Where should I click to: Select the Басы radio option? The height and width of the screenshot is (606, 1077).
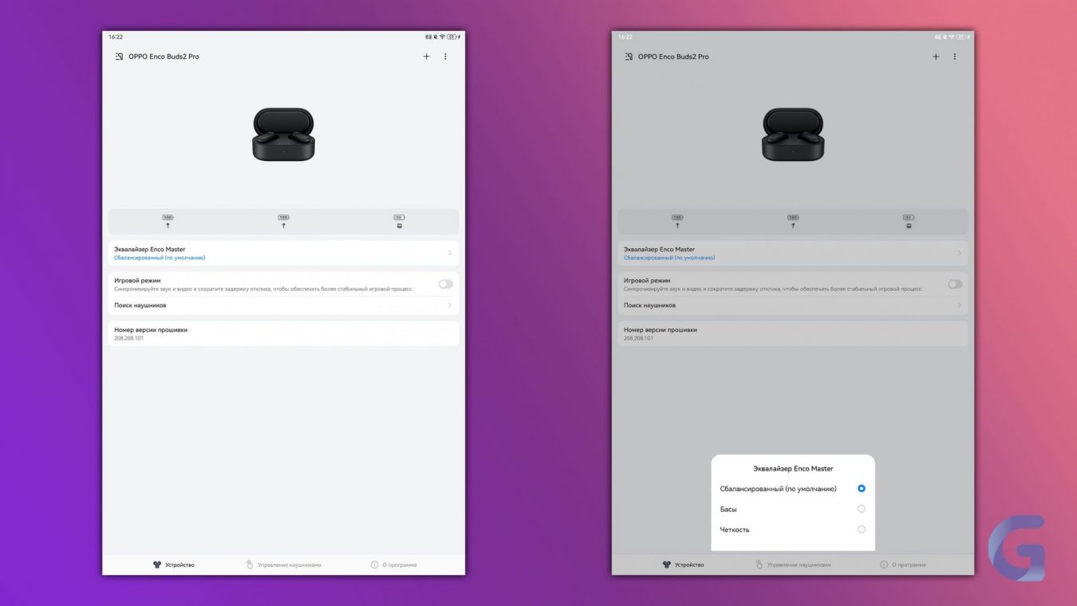click(x=861, y=509)
